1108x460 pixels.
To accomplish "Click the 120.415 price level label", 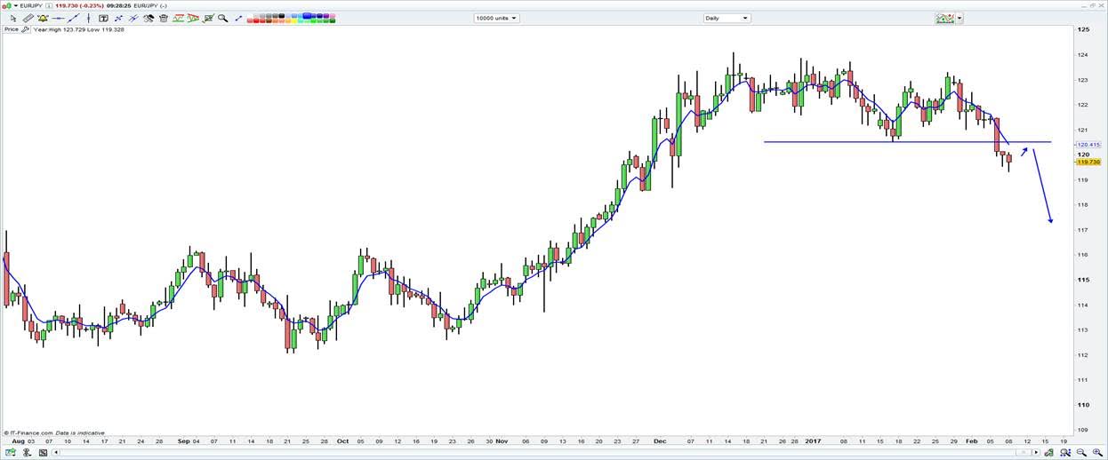I will pos(1087,144).
